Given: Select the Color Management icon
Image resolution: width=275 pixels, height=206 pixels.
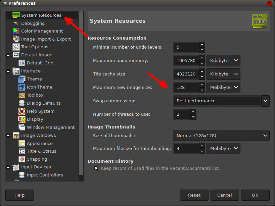Looking at the screenshot, I should 16,31.
